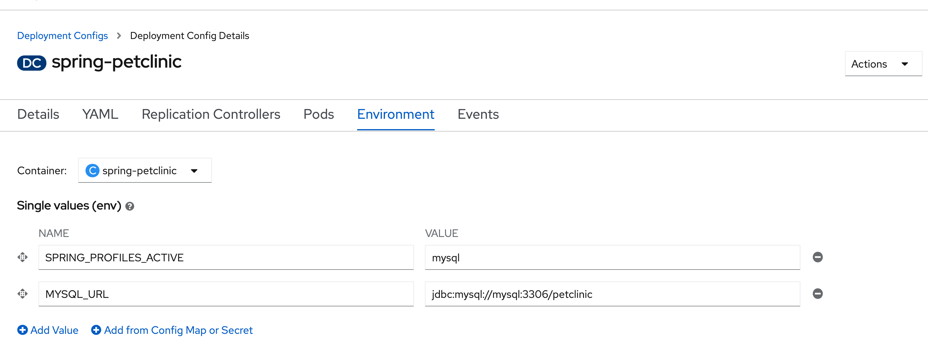Open the YAML tab
The image size is (928, 346).
click(100, 114)
